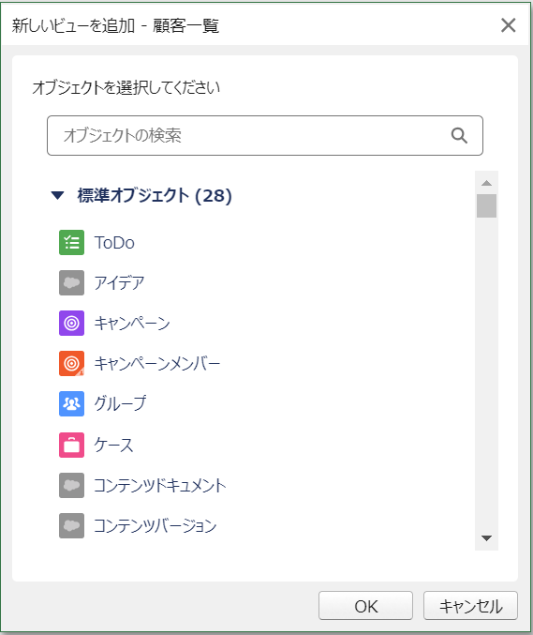Focus the オブジェクトの検索 field
Image resolution: width=533 pixels, height=635 pixels.
coord(265,136)
